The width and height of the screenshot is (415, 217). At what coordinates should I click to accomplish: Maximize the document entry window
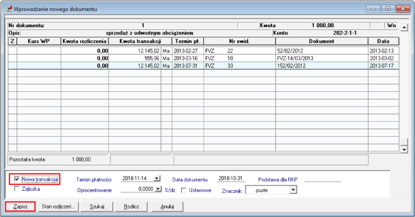click(388, 9)
